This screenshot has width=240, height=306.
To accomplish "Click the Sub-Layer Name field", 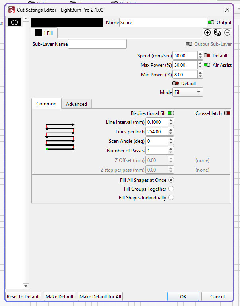I will (x=97, y=44).
